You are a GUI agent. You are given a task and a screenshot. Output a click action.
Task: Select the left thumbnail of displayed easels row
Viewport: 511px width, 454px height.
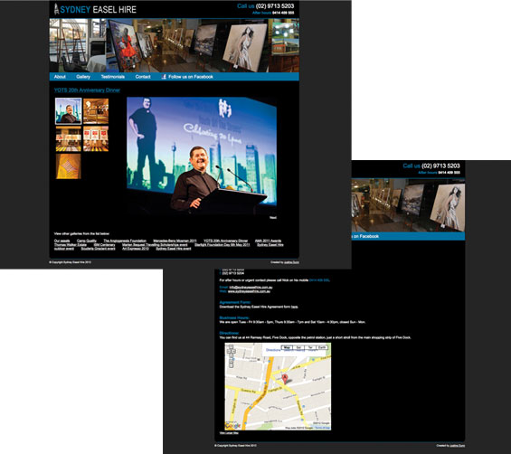68,139
